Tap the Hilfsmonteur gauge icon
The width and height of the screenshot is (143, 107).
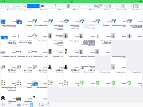tap(98, 21)
